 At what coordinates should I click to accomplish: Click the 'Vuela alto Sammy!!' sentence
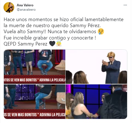(x=25, y=32)
